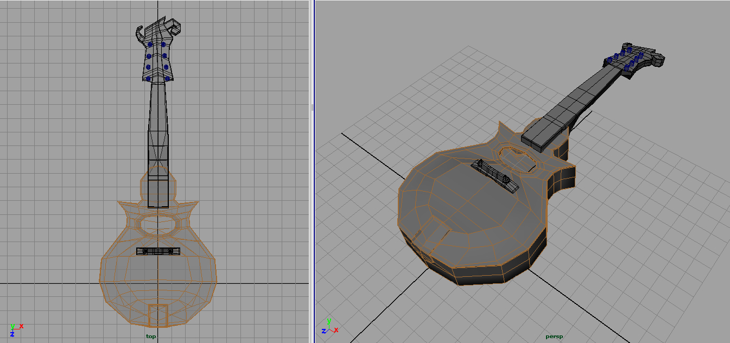Select the bottom-right blue tuning peg in top view

(x=167, y=79)
